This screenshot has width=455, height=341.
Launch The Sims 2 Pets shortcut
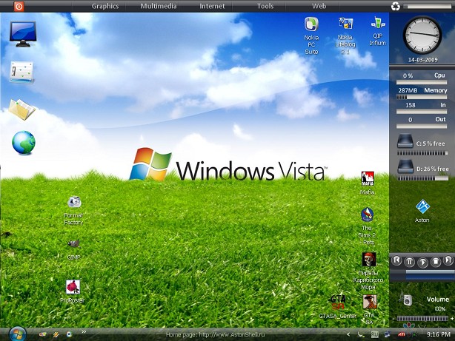coord(367,226)
